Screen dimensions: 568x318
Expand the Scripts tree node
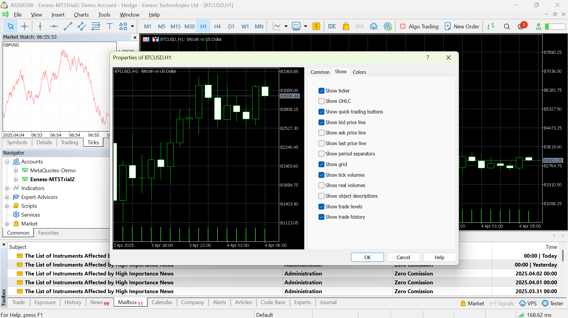pyautogui.click(x=7, y=206)
